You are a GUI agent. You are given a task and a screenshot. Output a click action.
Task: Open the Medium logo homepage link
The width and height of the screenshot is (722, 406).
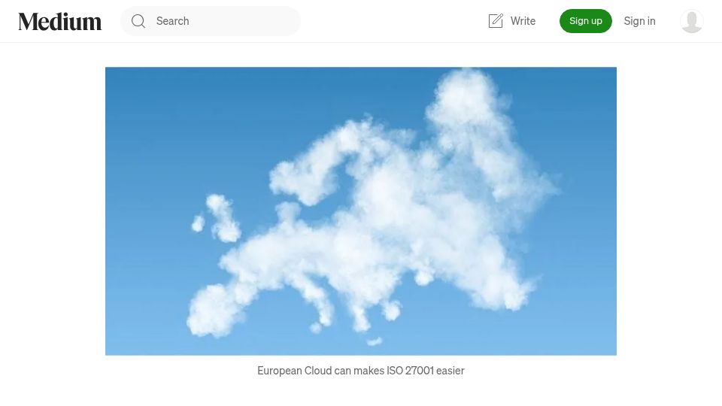(x=60, y=21)
